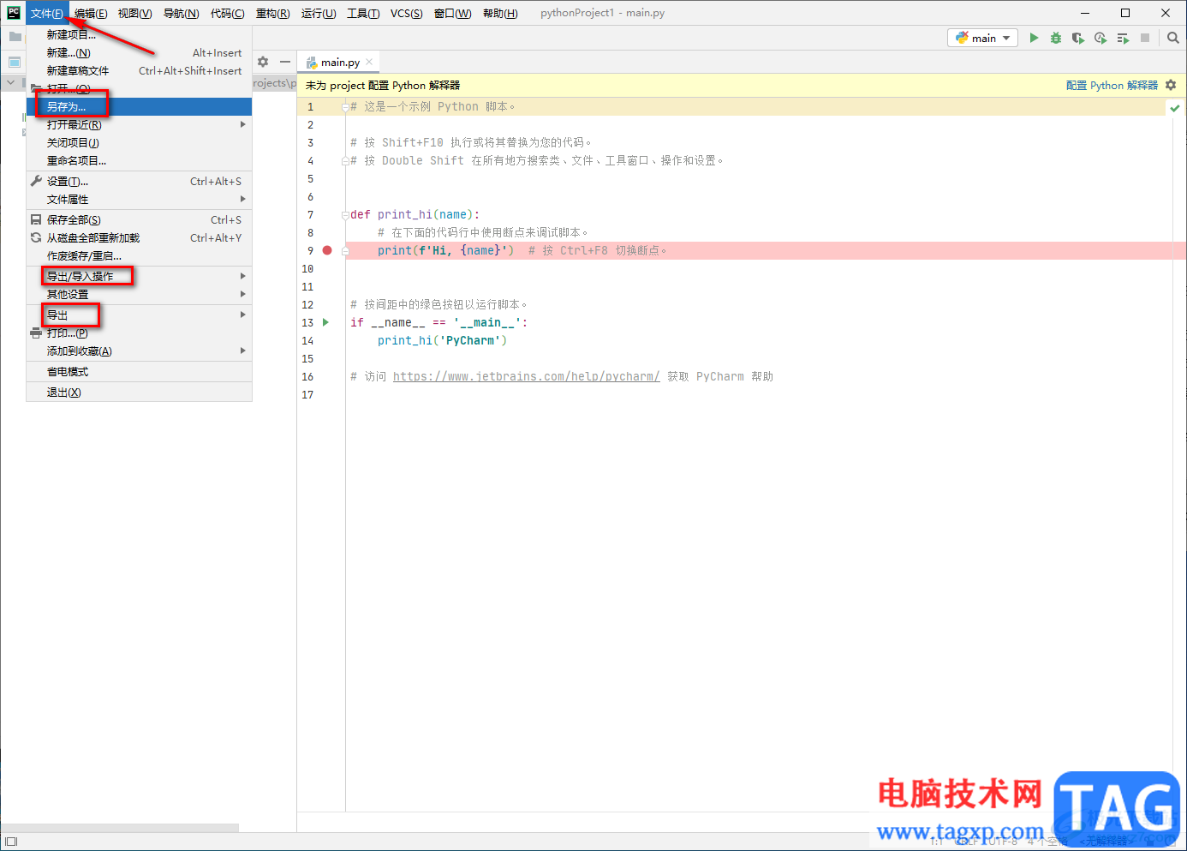Enable 省电模式 from file menu
The height and width of the screenshot is (851, 1187).
click(139, 371)
